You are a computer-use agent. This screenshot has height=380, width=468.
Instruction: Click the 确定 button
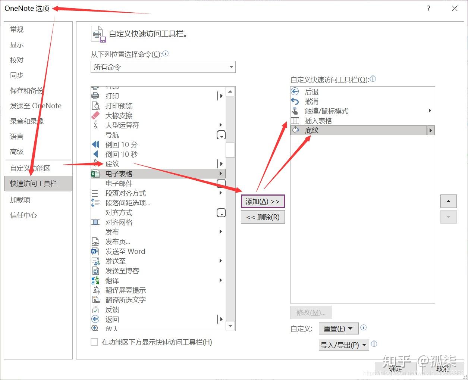(396, 368)
